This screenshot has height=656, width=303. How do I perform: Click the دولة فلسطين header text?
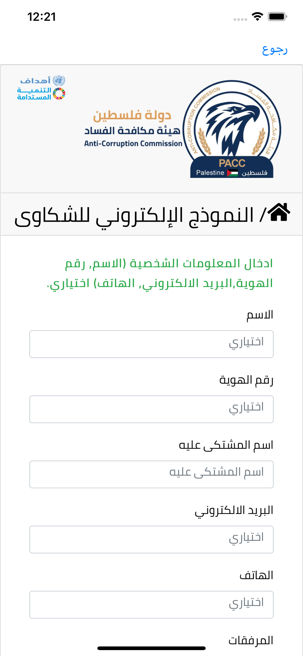[132, 115]
